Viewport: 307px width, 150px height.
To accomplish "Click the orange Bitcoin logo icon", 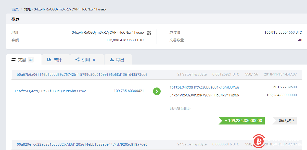I will tap(259, 141).
